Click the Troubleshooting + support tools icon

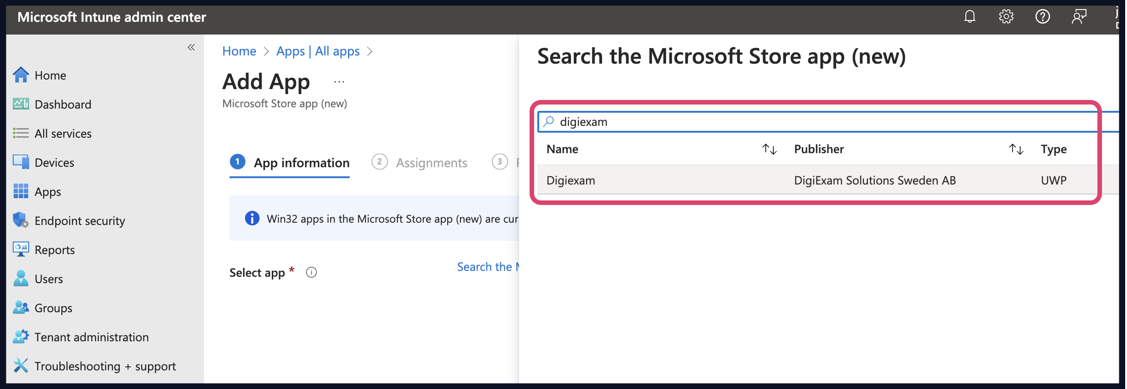click(x=21, y=366)
